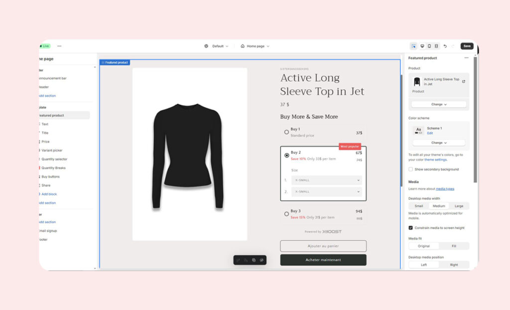This screenshot has width=510, height=310.
Task: Click the hide section icon in floating toolbar
Action: pos(261,260)
